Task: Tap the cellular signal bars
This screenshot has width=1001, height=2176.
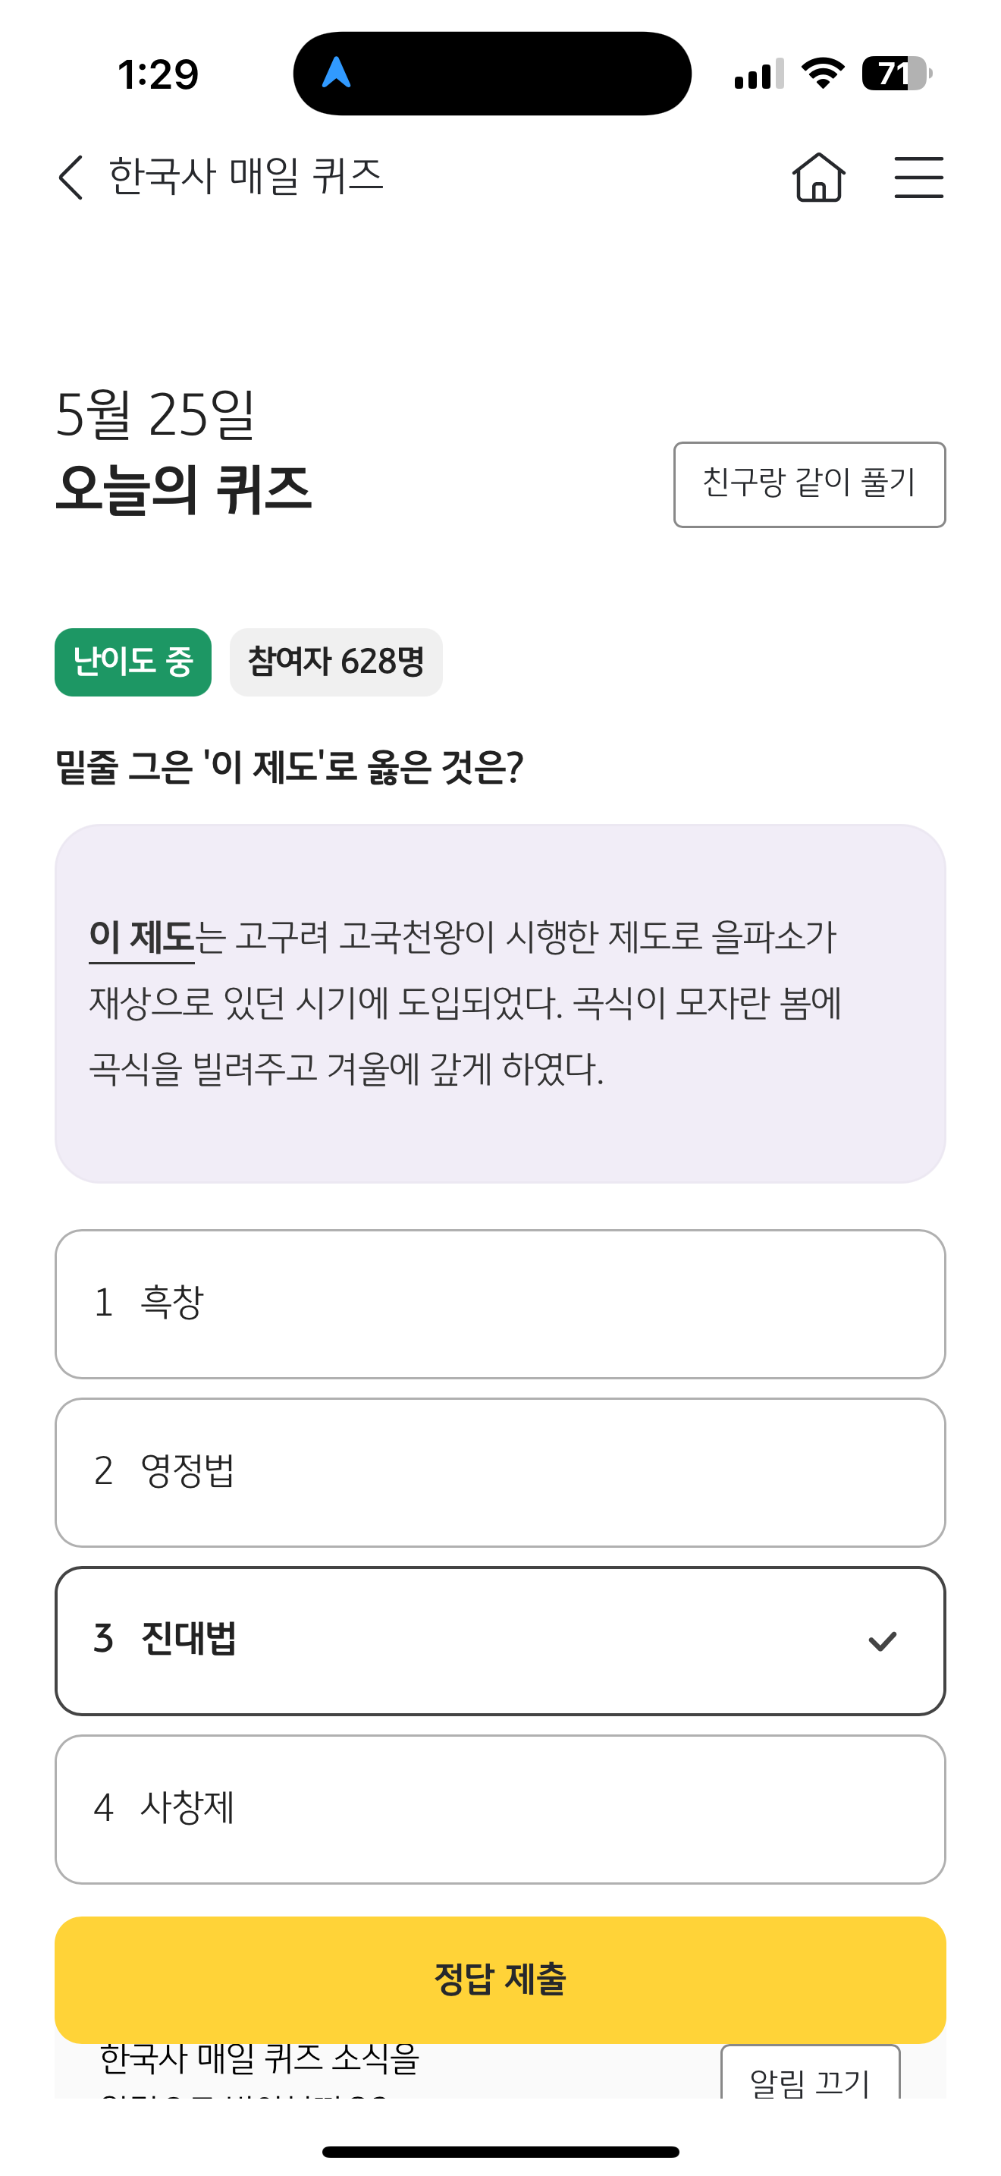Action: pos(759,74)
